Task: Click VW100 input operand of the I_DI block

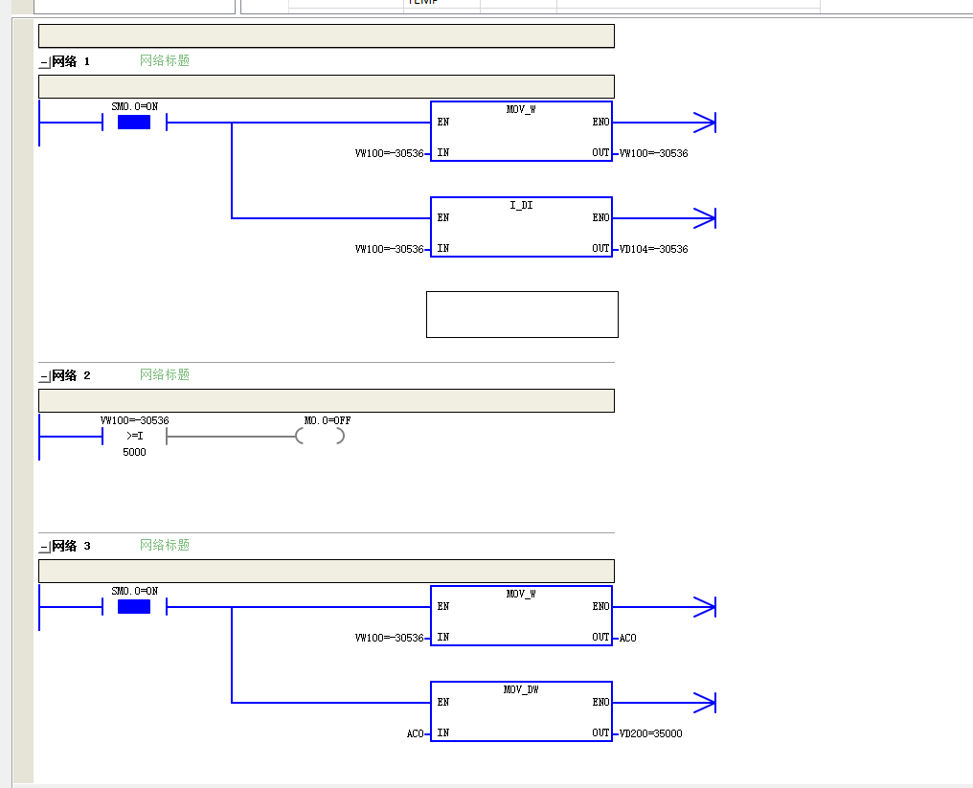Action: tap(389, 250)
